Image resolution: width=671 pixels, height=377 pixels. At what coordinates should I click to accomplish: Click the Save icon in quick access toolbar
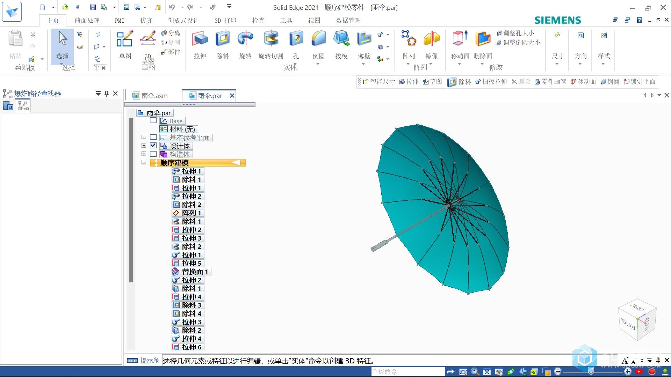click(x=93, y=7)
